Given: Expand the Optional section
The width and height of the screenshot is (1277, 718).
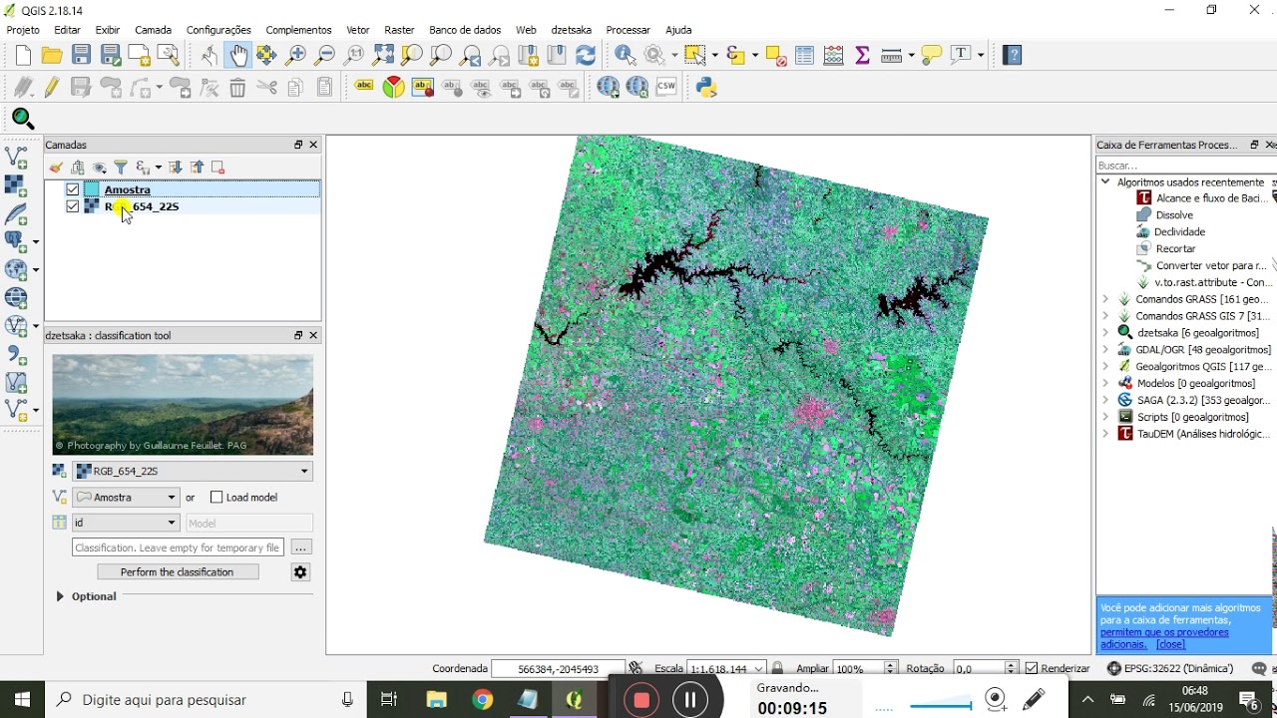Looking at the screenshot, I should [60, 596].
